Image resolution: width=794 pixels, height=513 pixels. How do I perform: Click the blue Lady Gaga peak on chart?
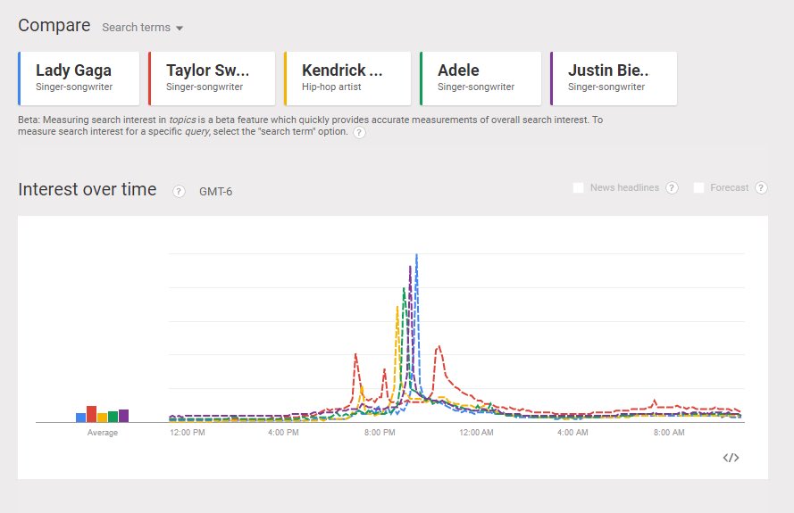pyautogui.click(x=417, y=256)
